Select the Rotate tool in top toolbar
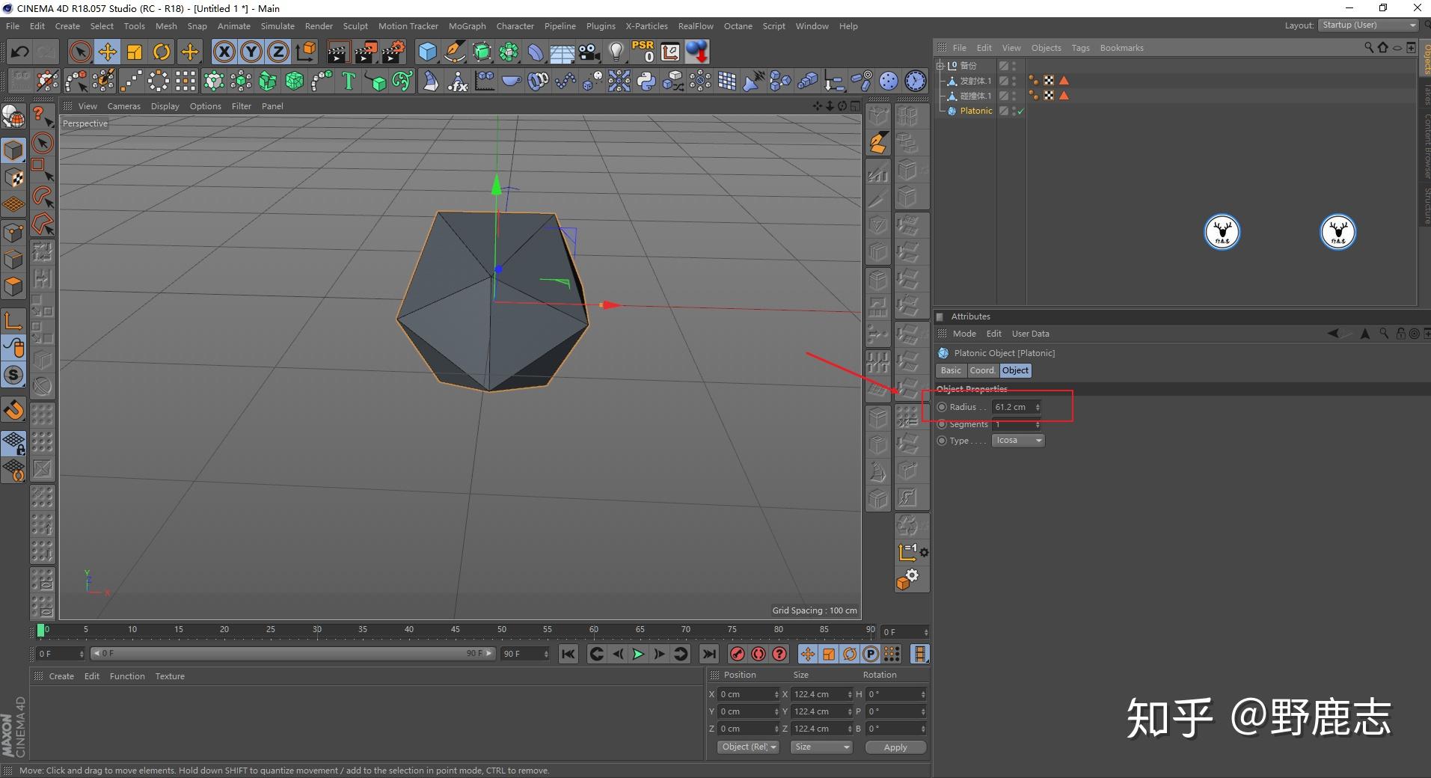This screenshot has height=778, width=1431. (162, 52)
